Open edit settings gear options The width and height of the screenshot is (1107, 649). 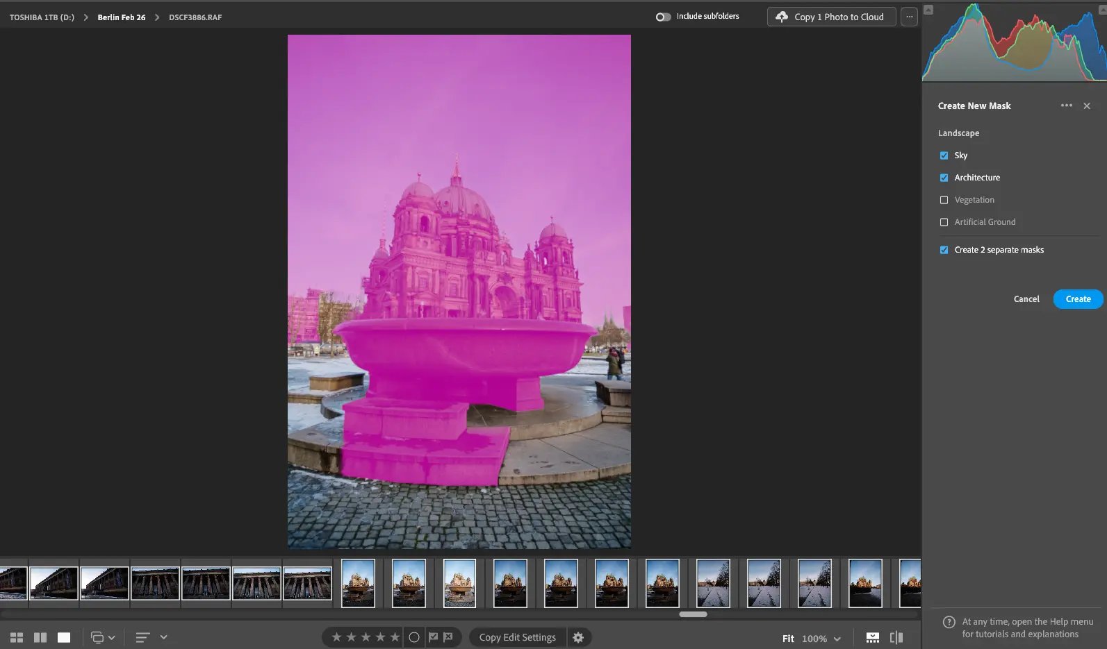point(578,637)
